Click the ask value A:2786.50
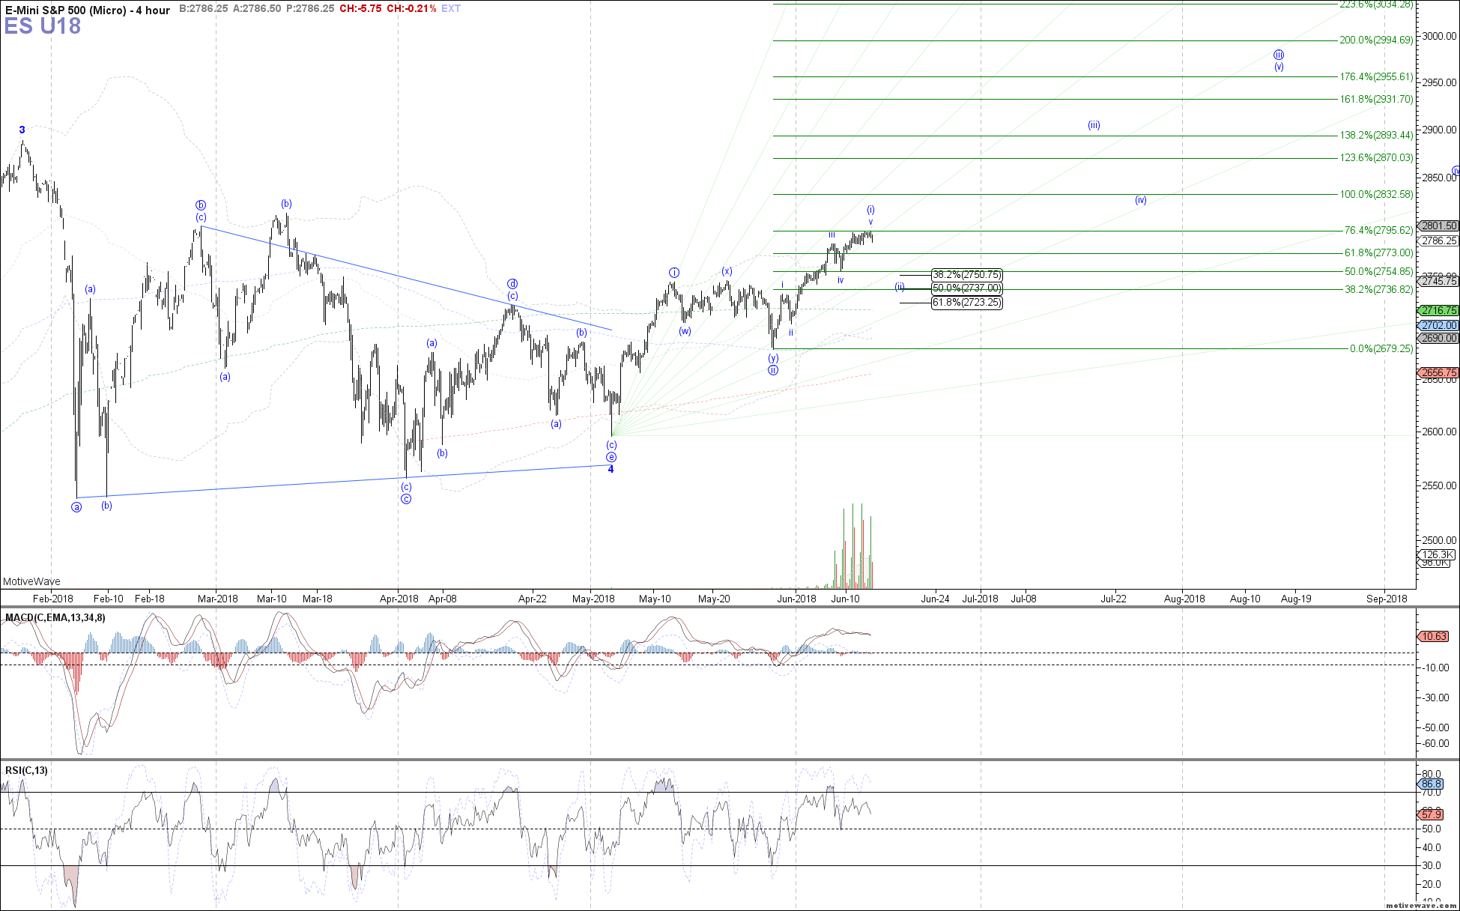 [257, 9]
